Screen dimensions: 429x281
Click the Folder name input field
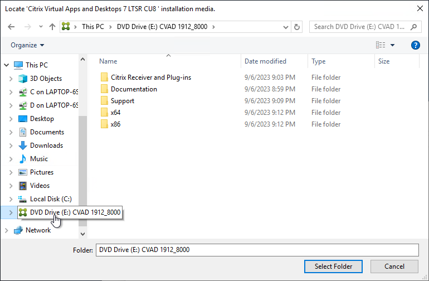257,250
